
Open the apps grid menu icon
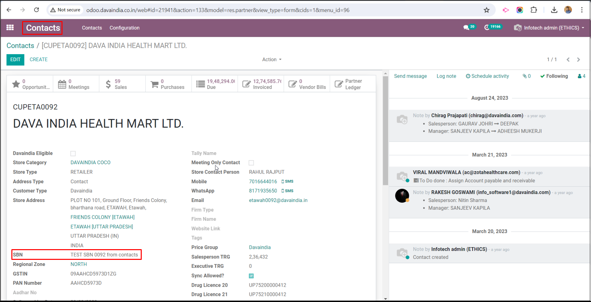[10, 28]
